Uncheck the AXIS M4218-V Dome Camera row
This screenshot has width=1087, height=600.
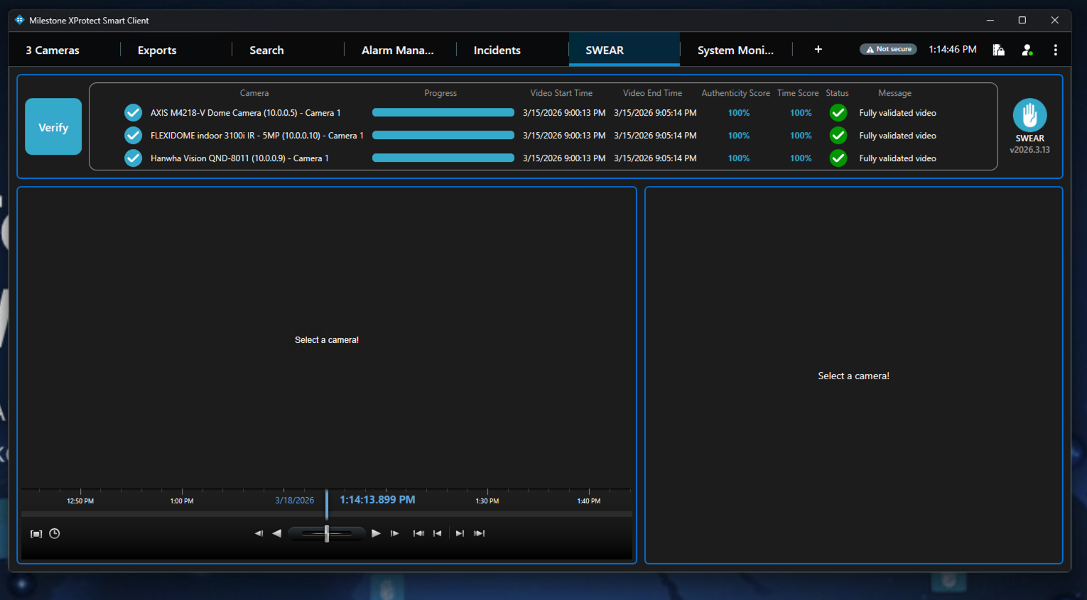click(133, 113)
